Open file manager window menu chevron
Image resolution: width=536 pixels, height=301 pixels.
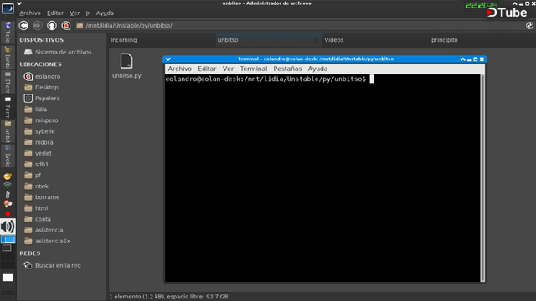(x=19, y=3)
